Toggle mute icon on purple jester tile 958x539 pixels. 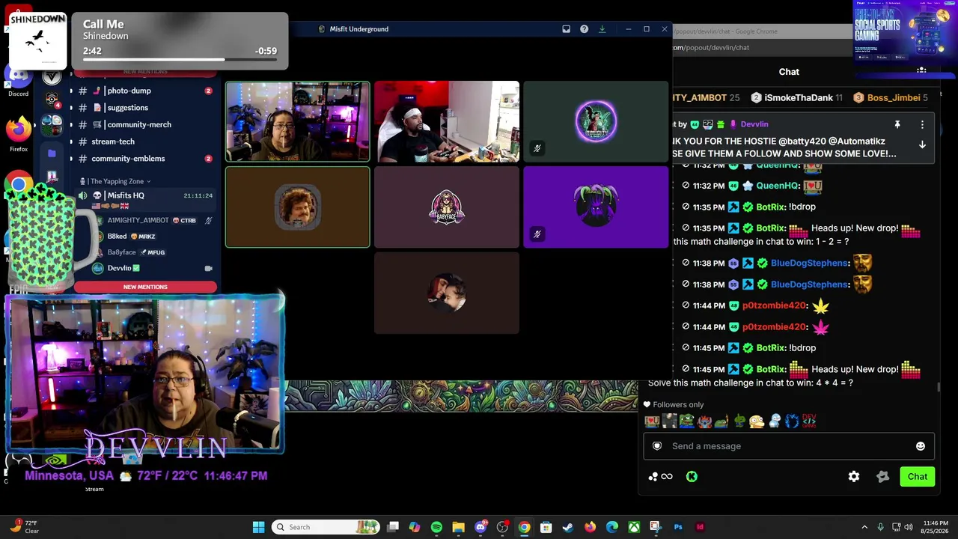[x=537, y=234]
